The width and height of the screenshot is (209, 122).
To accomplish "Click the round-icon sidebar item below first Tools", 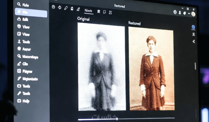I will tap(24, 49).
